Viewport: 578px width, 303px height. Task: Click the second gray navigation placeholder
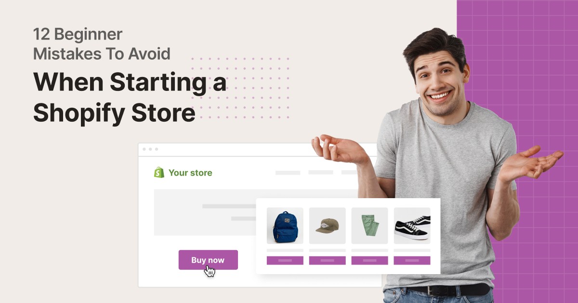tap(321, 172)
